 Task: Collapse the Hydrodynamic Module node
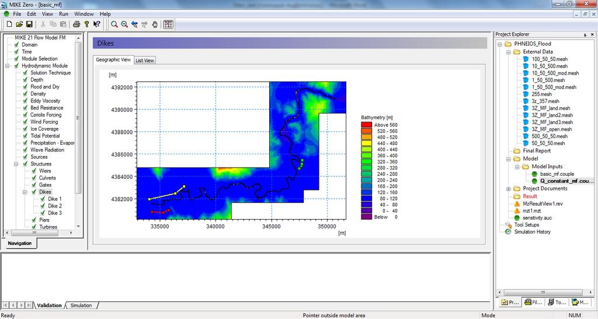pos(7,65)
